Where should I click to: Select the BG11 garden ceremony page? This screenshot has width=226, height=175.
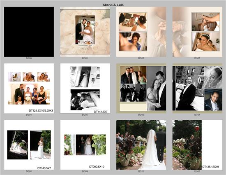197,145
